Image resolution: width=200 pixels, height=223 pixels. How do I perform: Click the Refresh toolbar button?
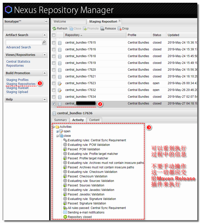[60, 29]
